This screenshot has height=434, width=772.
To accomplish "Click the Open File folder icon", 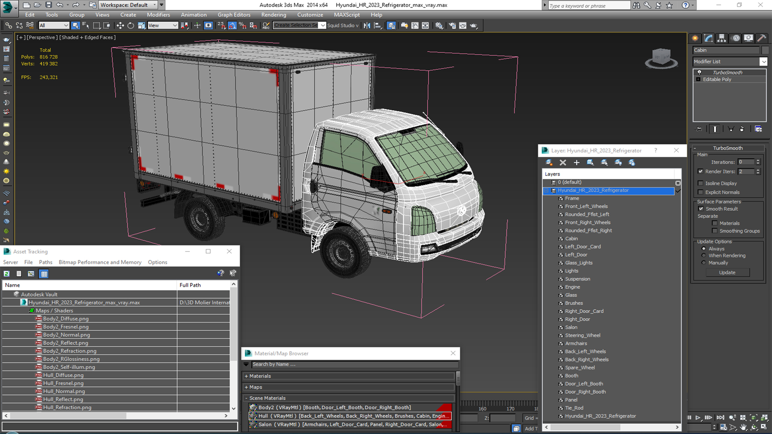I will 37,5.
